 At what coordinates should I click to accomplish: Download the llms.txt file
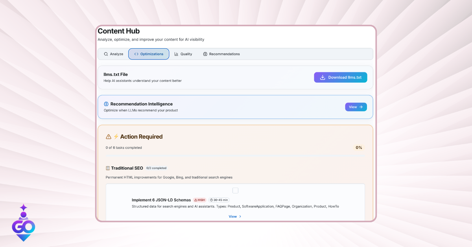[x=340, y=77]
